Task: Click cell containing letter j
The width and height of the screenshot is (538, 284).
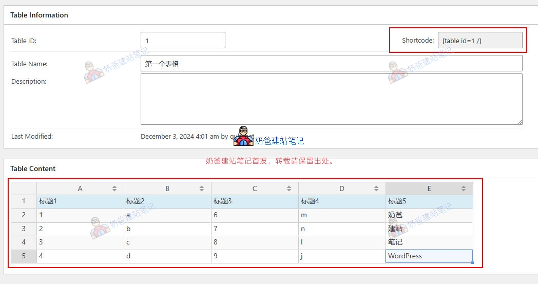Action: click(x=342, y=256)
